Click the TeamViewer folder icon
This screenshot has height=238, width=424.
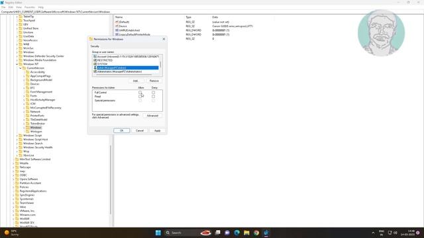[17, 203]
